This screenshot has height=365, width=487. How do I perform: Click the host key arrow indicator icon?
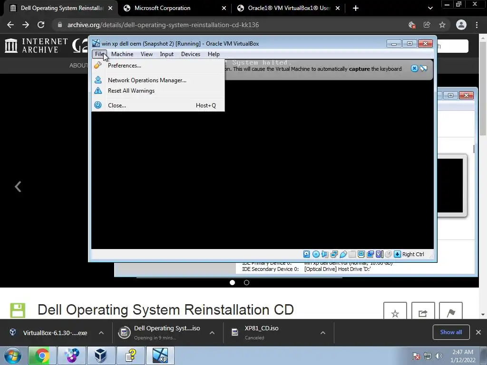click(x=397, y=254)
